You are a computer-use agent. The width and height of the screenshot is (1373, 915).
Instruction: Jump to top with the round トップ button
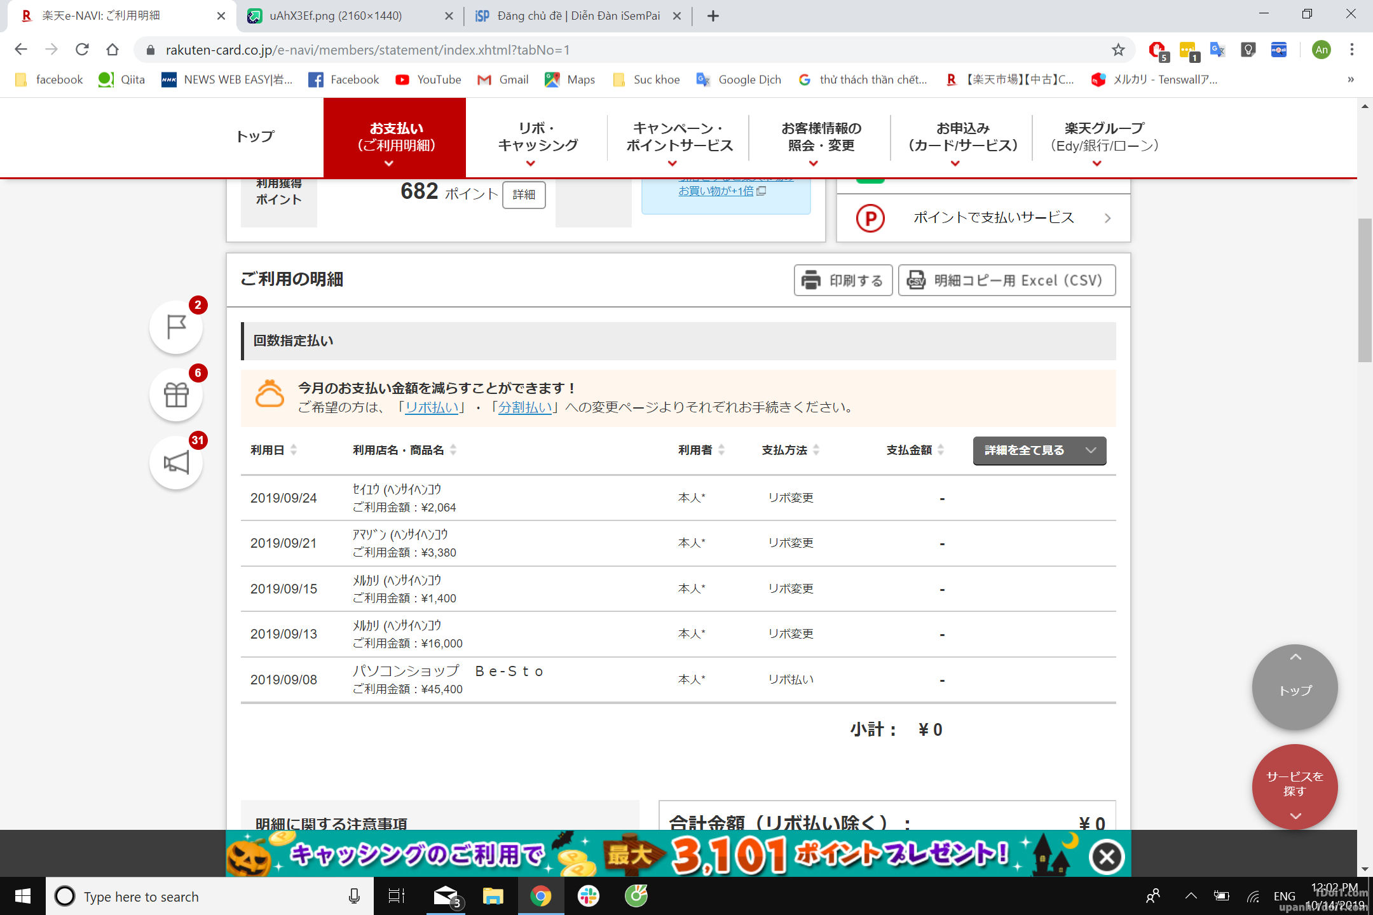(x=1295, y=687)
